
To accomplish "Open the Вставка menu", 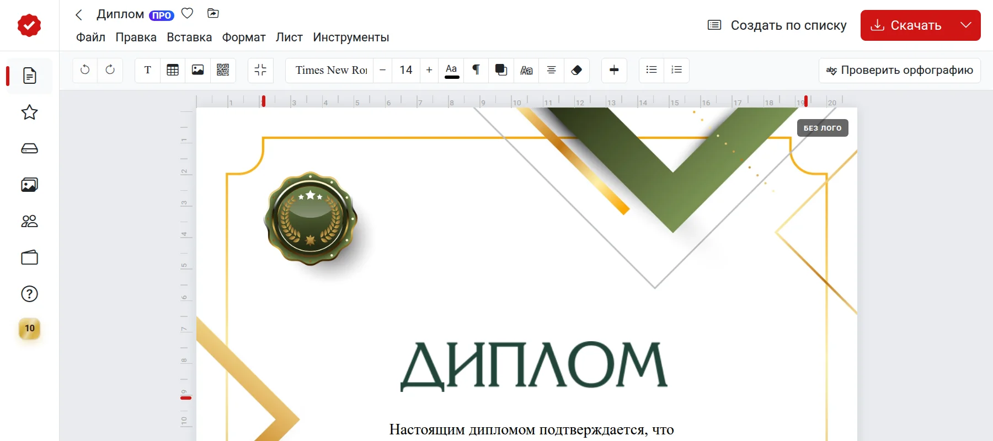I will coord(189,37).
